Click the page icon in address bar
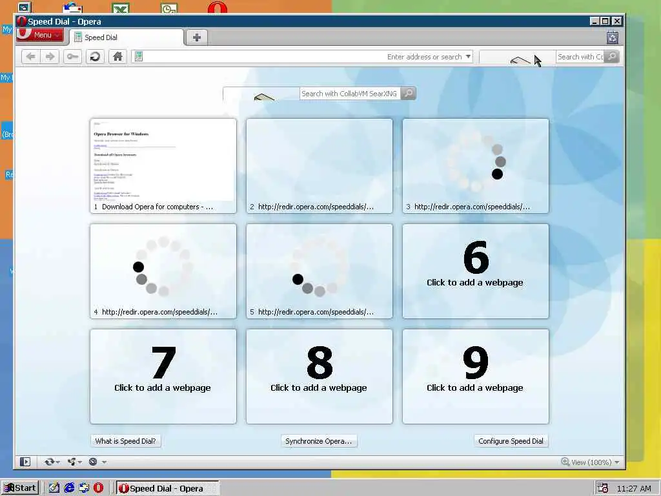661x496 pixels. click(x=139, y=57)
